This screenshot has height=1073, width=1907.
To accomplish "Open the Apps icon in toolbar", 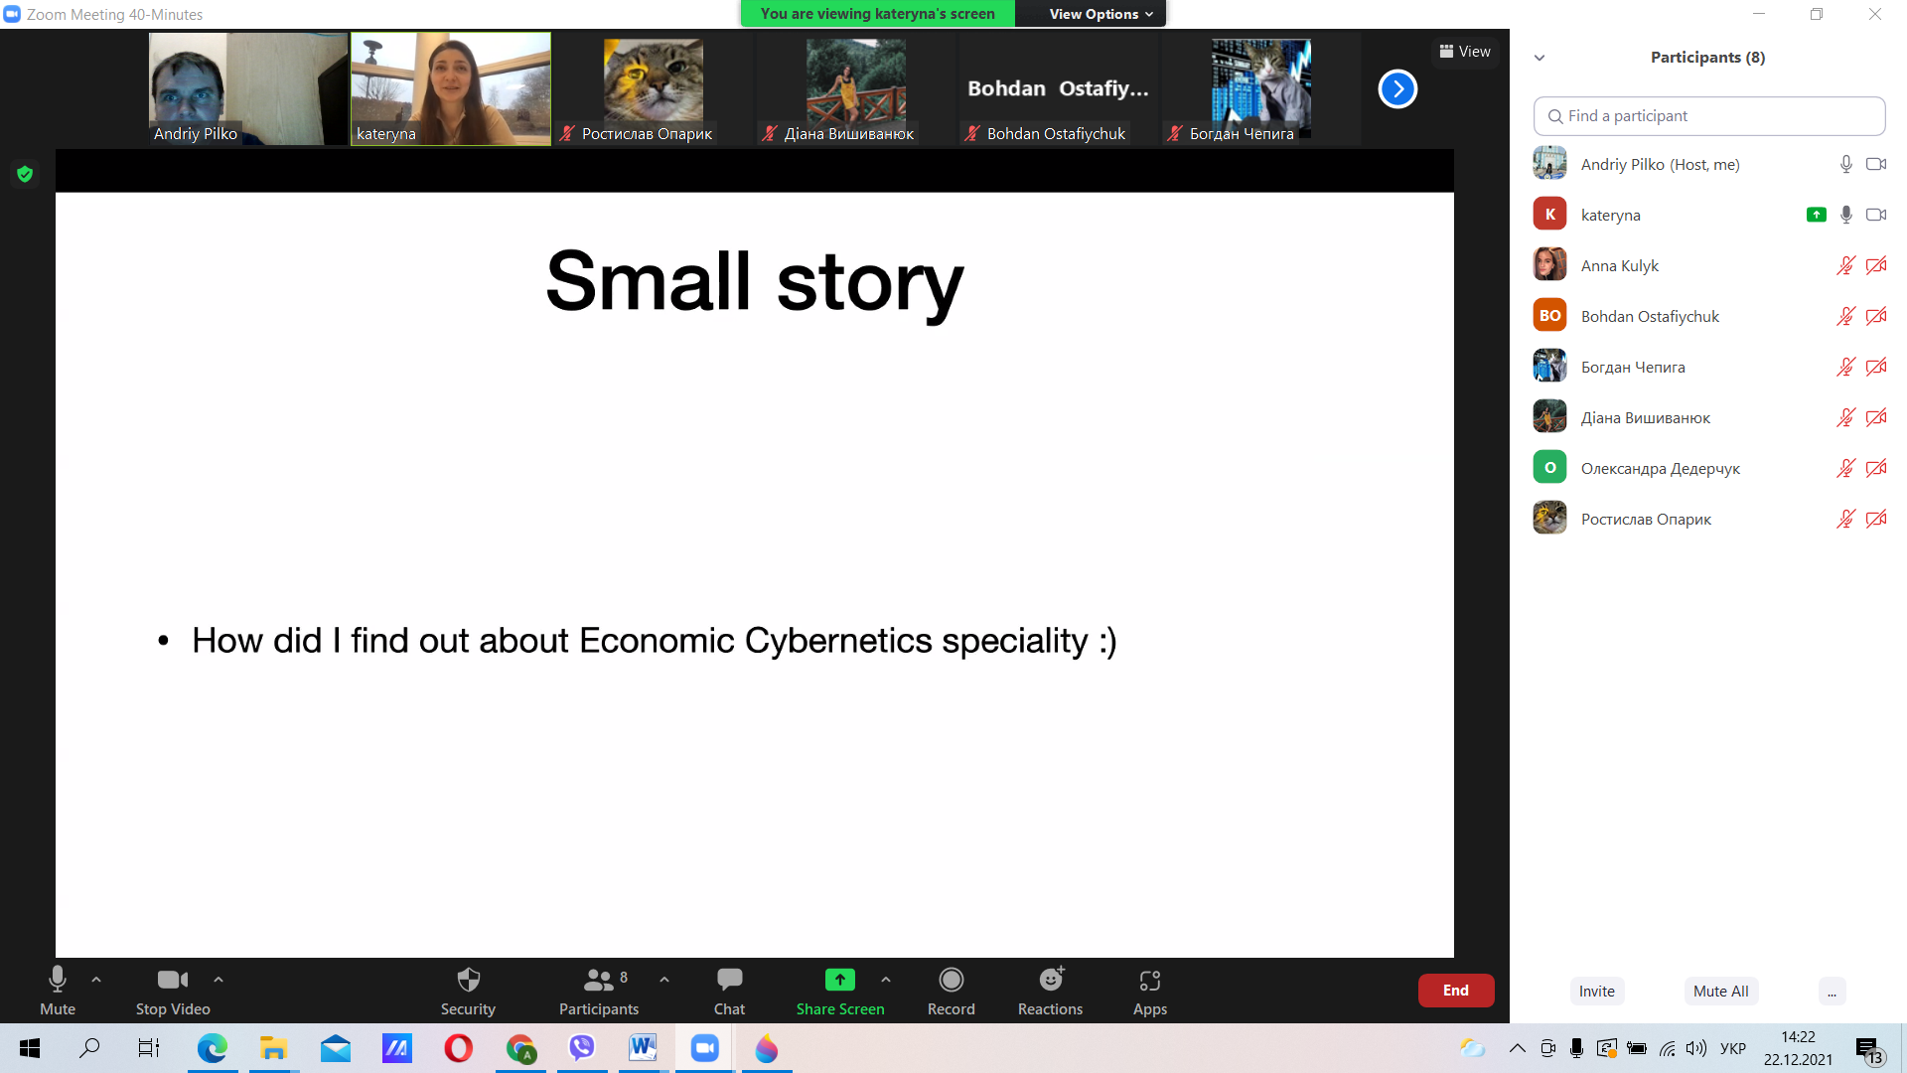I will click(1149, 981).
